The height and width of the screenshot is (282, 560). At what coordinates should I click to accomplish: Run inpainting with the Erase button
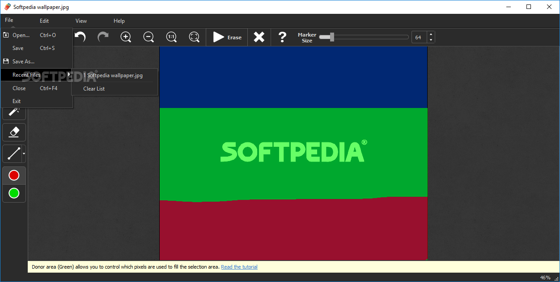tap(227, 37)
